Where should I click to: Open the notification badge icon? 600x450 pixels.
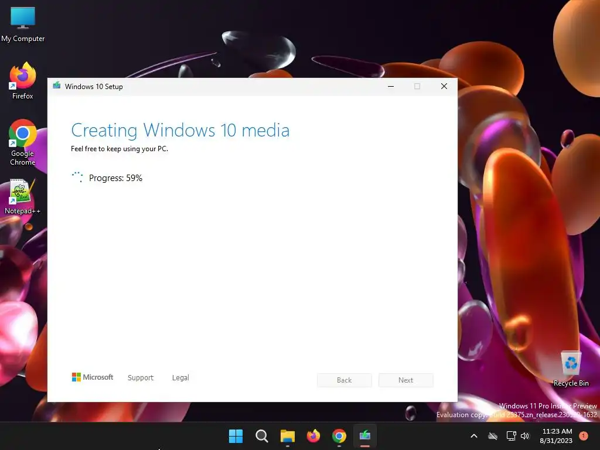click(584, 436)
